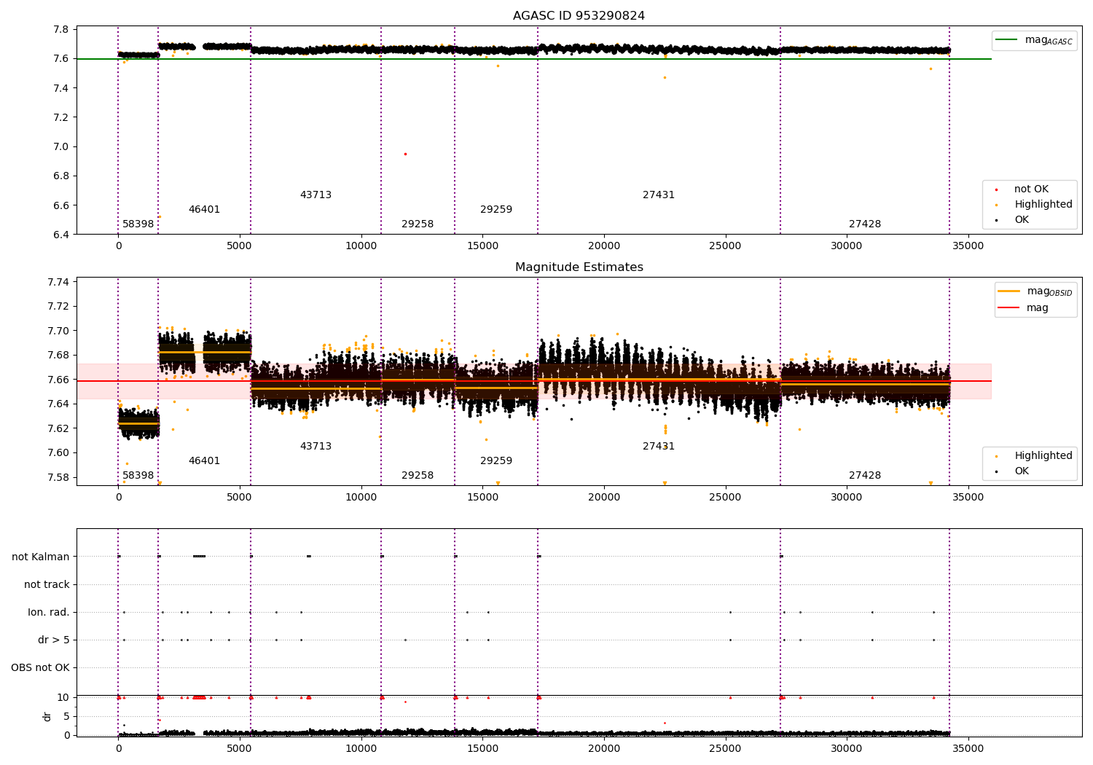Viewport: 1093px width, 765px height.
Task: Click the 'dr > 5' row label
Action: pos(54,640)
